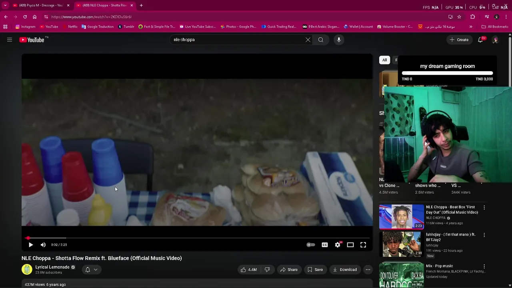Viewport: 512px width, 288px height.
Task: Open more actions (three dots) under video
Action: click(x=368, y=270)
